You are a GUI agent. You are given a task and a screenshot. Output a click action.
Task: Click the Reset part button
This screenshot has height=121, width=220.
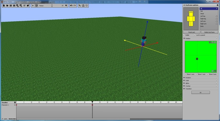pyautogui.click(x=192, y=32)
